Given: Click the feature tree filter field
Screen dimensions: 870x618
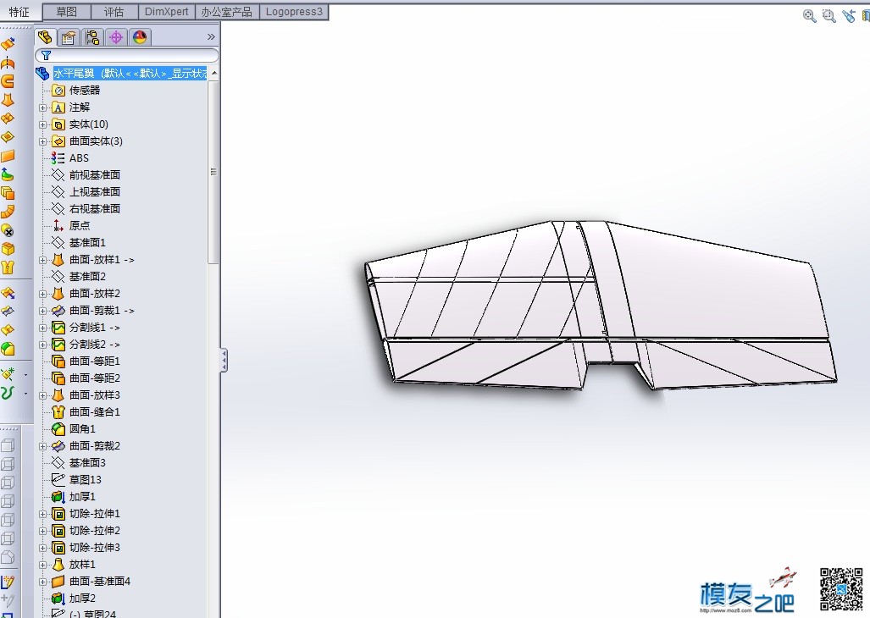Looking at the screenshot, I should pyautogui.click(x=127, y=55).
